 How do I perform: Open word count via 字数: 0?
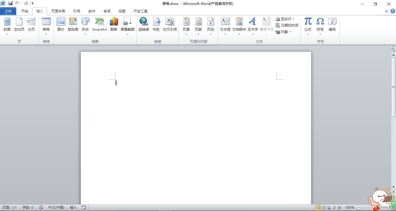28,208
